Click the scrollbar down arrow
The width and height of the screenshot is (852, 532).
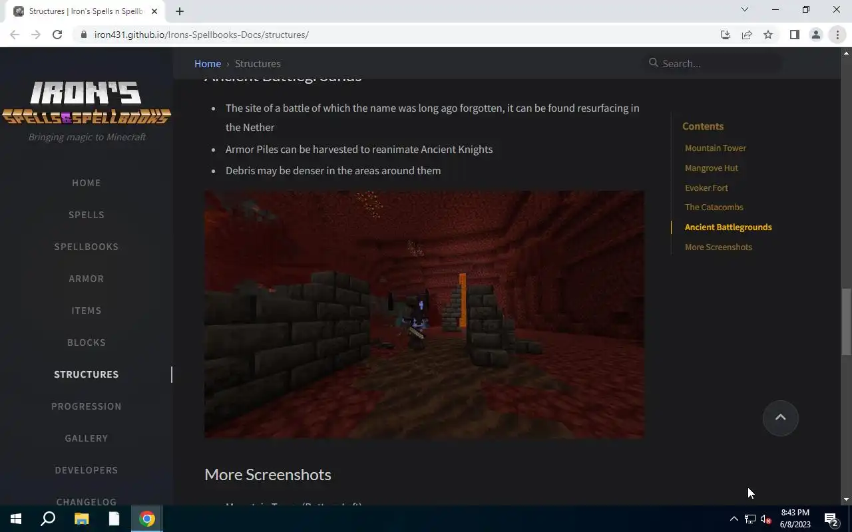click(x=846, y=499)
